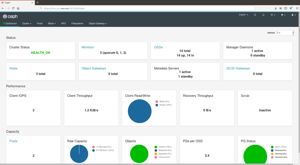Expand the Block dropdown menu
300x165 pixels.
click(x=52, y=23)
